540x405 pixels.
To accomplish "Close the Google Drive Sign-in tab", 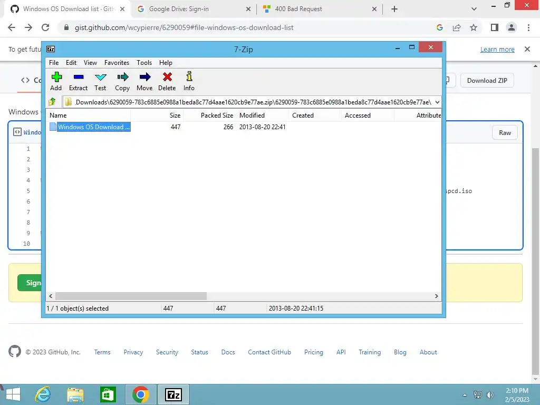I will coord(248,9).
